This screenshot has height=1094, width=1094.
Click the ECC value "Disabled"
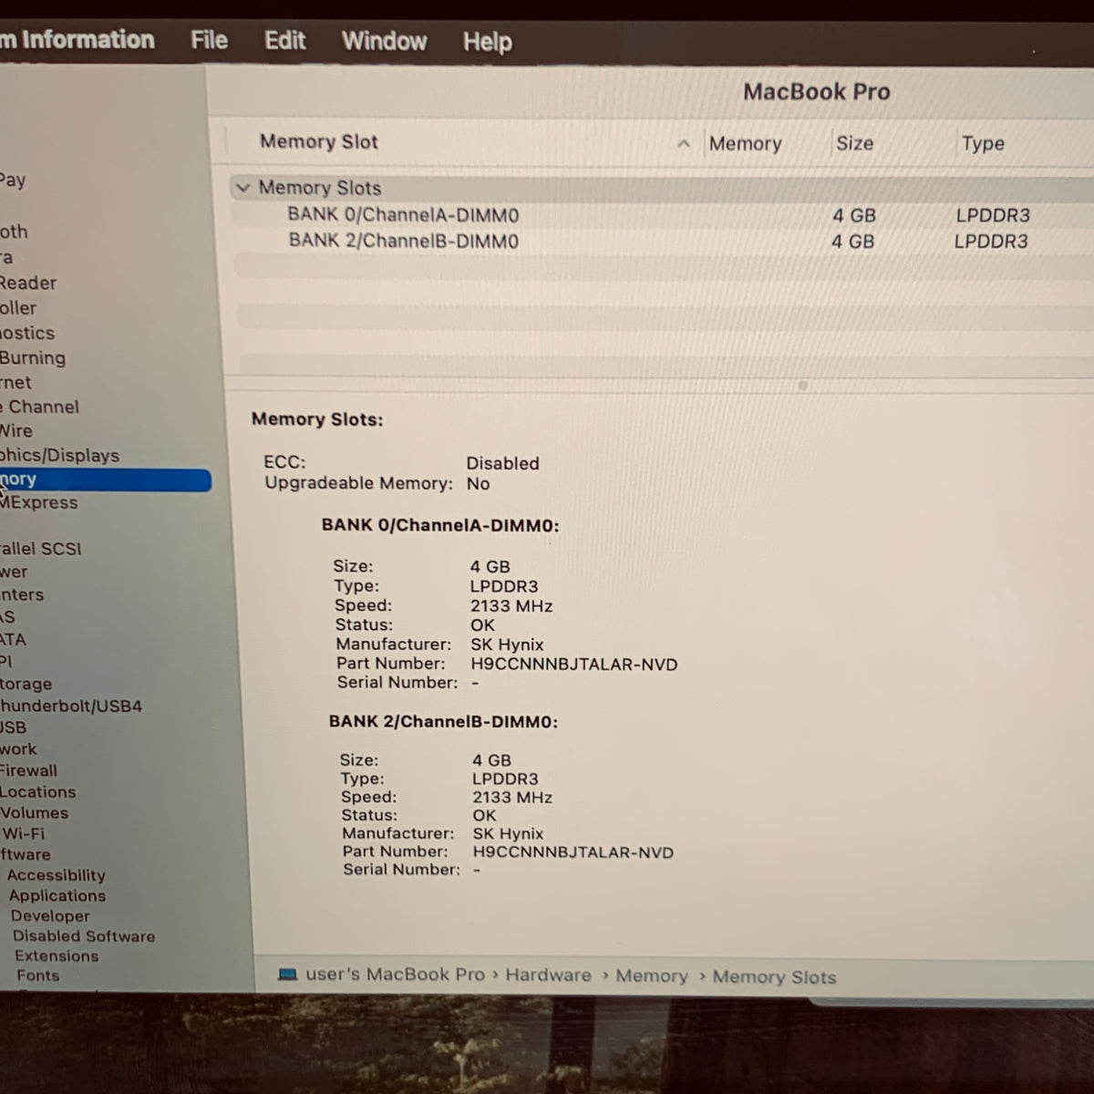(x=502, y=463)
